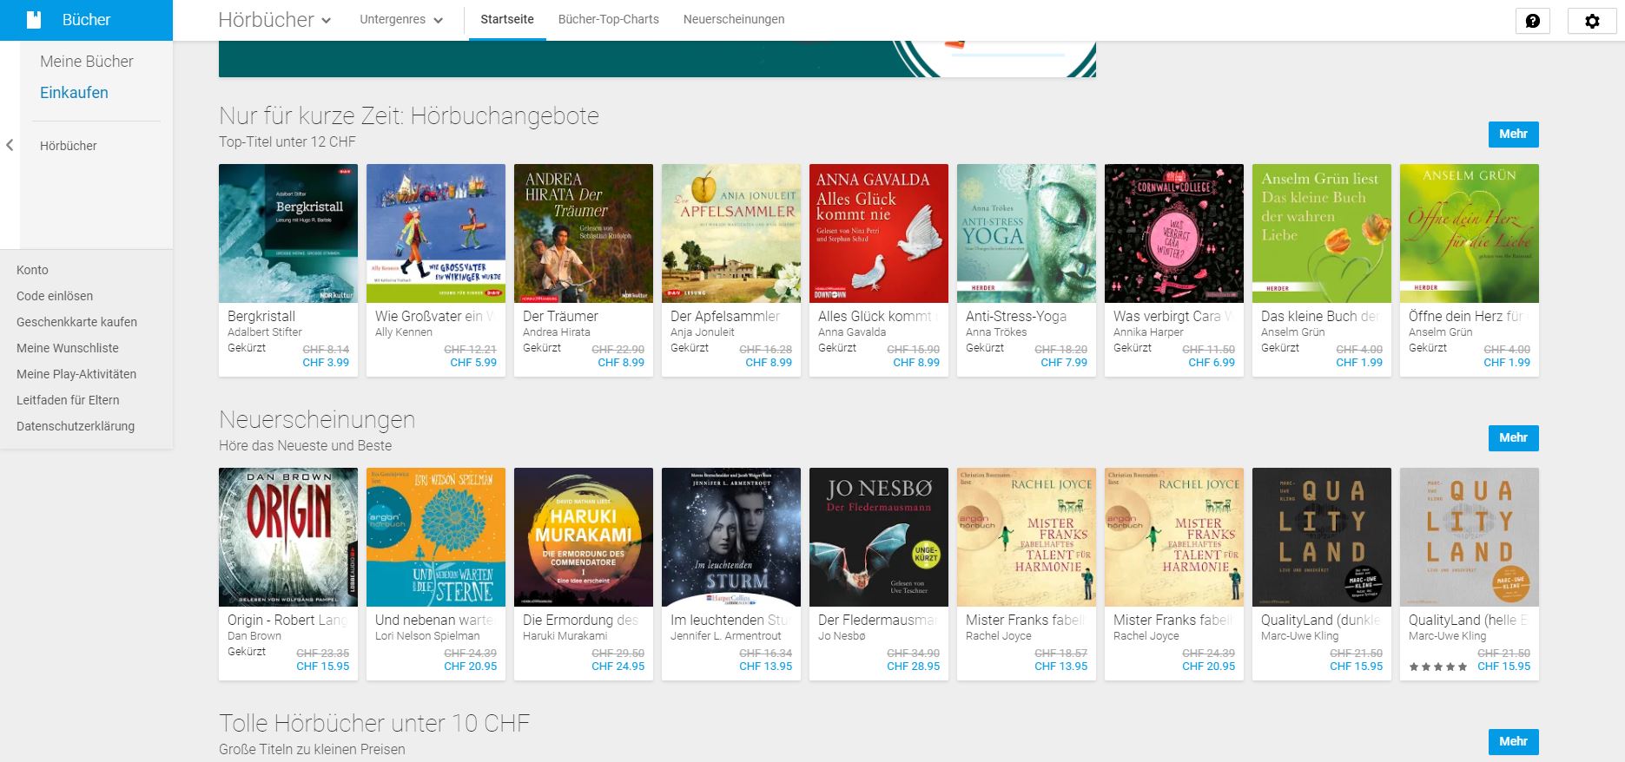Select Einkaufen in sidebar

74,93
